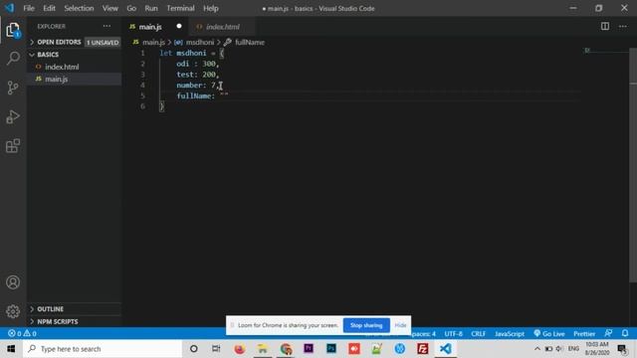Click the split editor right icon

click(605, 27)
